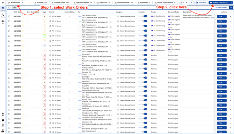Click the Service Request three-dot menu
Image resolution: width=234 pixels, height=134 pixels.
coord(231,2)
